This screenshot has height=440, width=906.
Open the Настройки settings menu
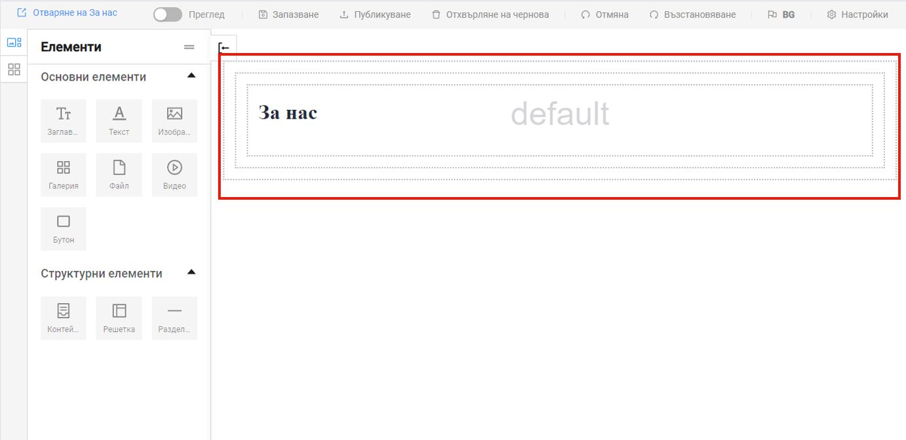(857, 14)
